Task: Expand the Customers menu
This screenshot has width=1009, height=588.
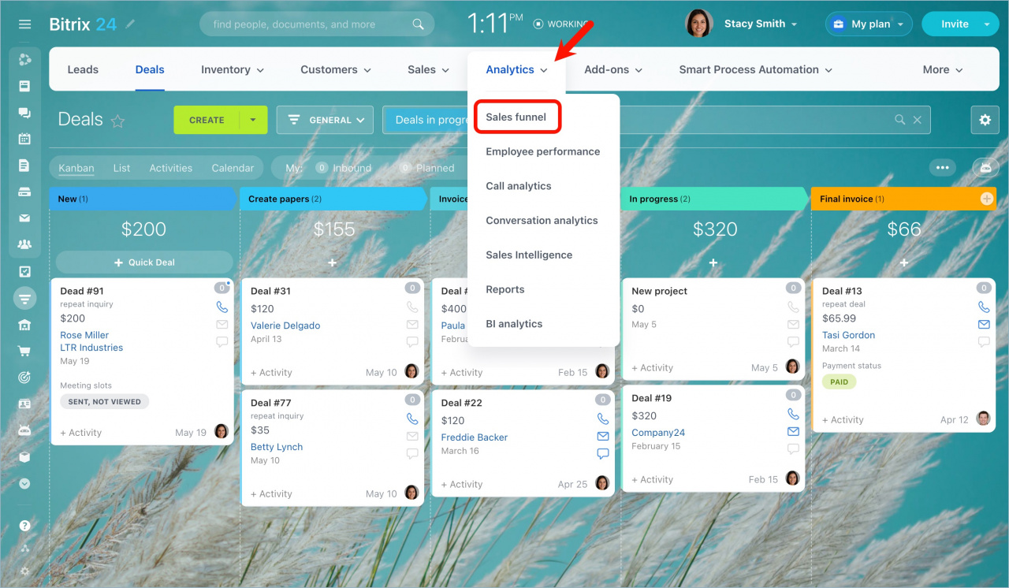Action: [x=336, y=69]
